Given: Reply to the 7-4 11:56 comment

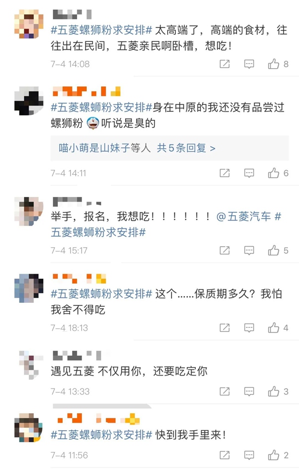Looking at the screenshot, I should (249, 455).
